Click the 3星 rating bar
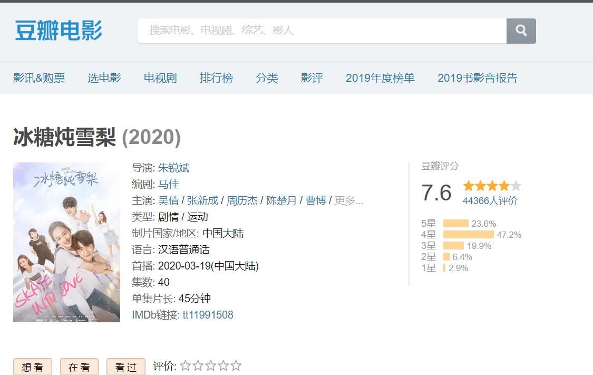The image size is (593, 375). coord(453,246)
